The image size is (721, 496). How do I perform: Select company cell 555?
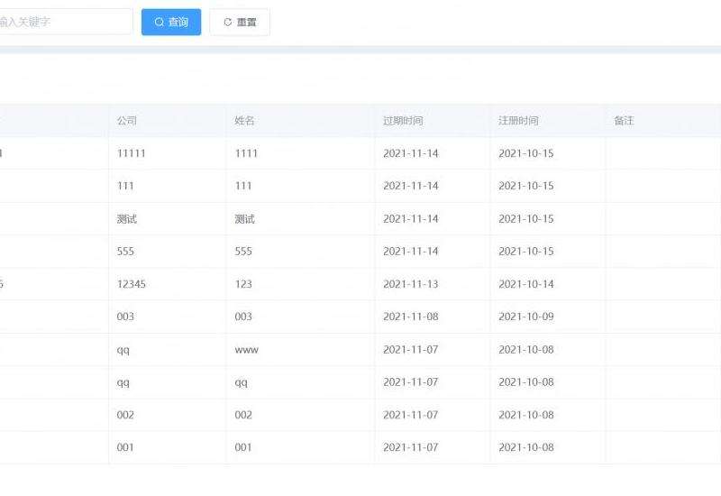coord(125,252)
